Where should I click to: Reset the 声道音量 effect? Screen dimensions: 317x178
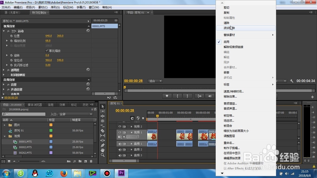tap(88, 89)
